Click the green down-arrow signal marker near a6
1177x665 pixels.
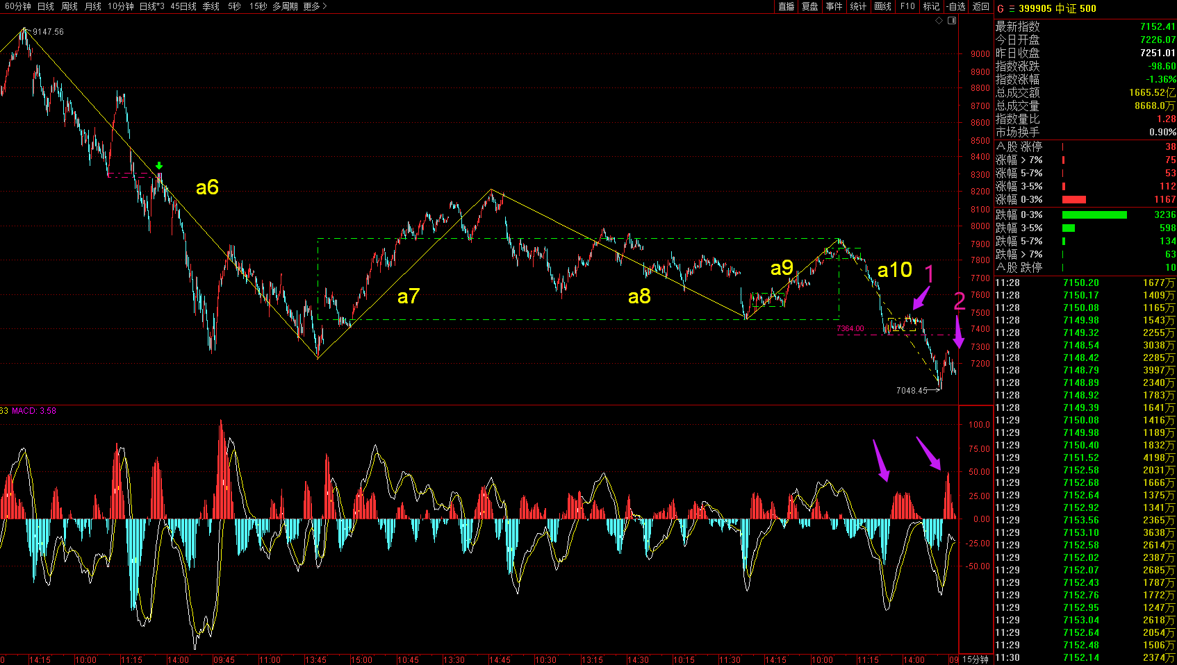coord(159,166)
